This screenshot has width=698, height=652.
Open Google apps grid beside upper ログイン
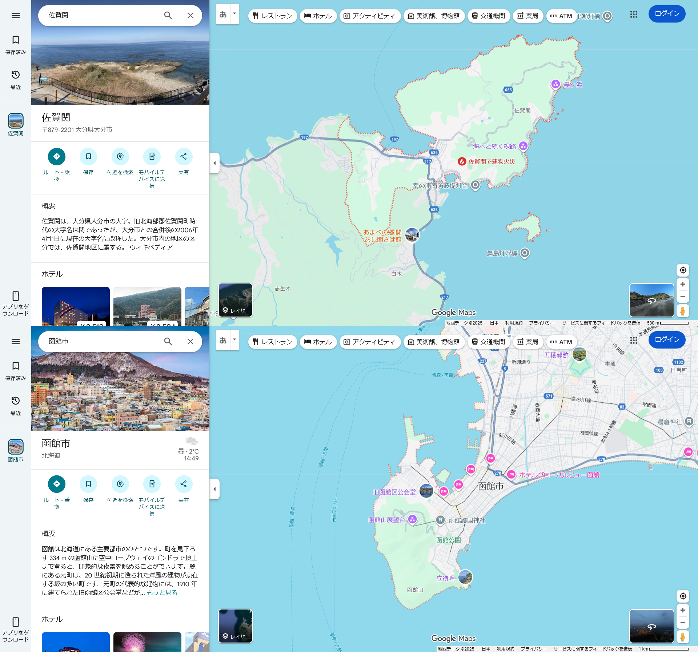[x=634, y=15]
